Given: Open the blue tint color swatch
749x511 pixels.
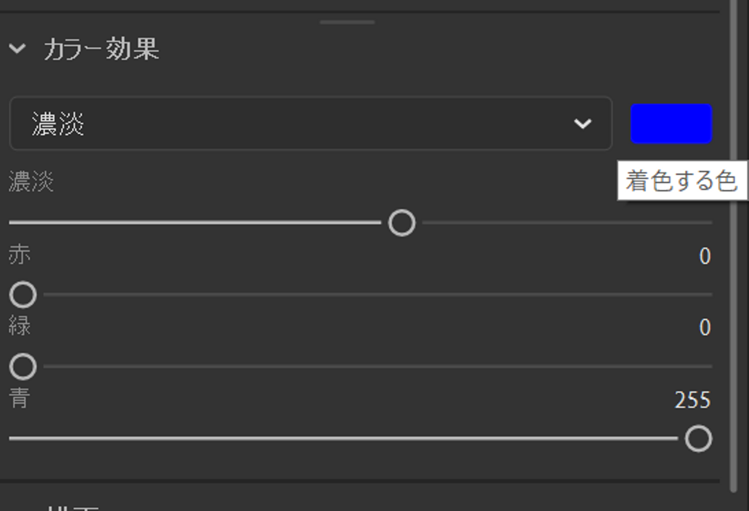Looking at the screenshot, I should coord(671,124).
